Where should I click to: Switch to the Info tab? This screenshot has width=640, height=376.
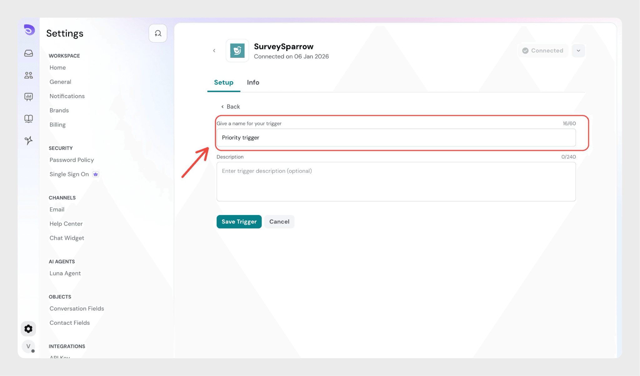[253, 83]
